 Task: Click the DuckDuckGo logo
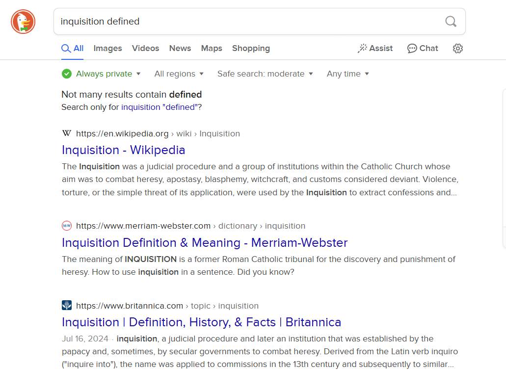point(23,22)
